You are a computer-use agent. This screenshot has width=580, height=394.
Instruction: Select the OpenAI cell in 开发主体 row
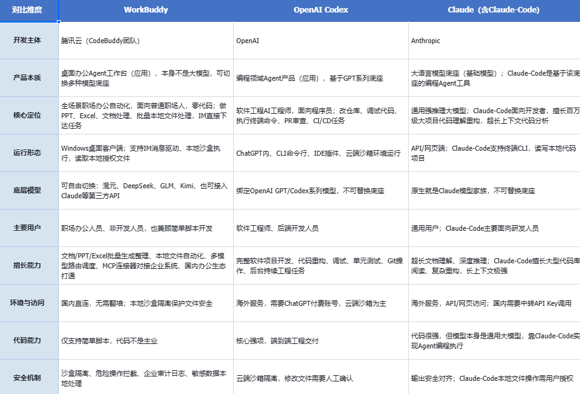pos(321,41)
